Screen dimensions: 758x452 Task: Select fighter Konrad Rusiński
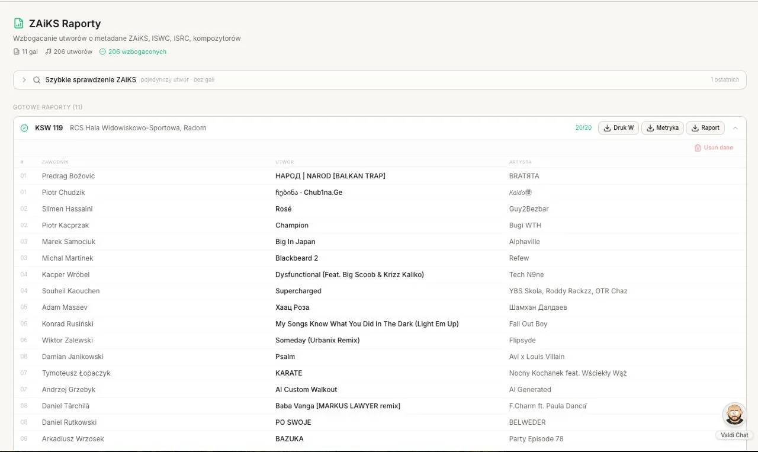coord(68,324)
